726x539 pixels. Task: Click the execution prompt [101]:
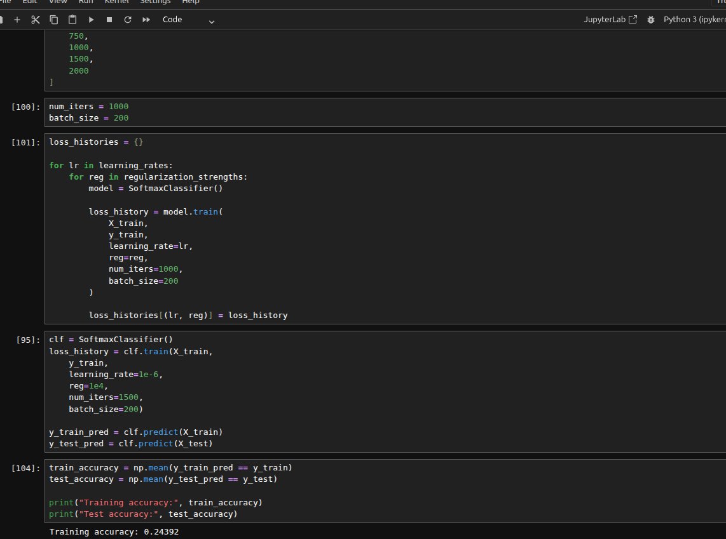[25, 142]
